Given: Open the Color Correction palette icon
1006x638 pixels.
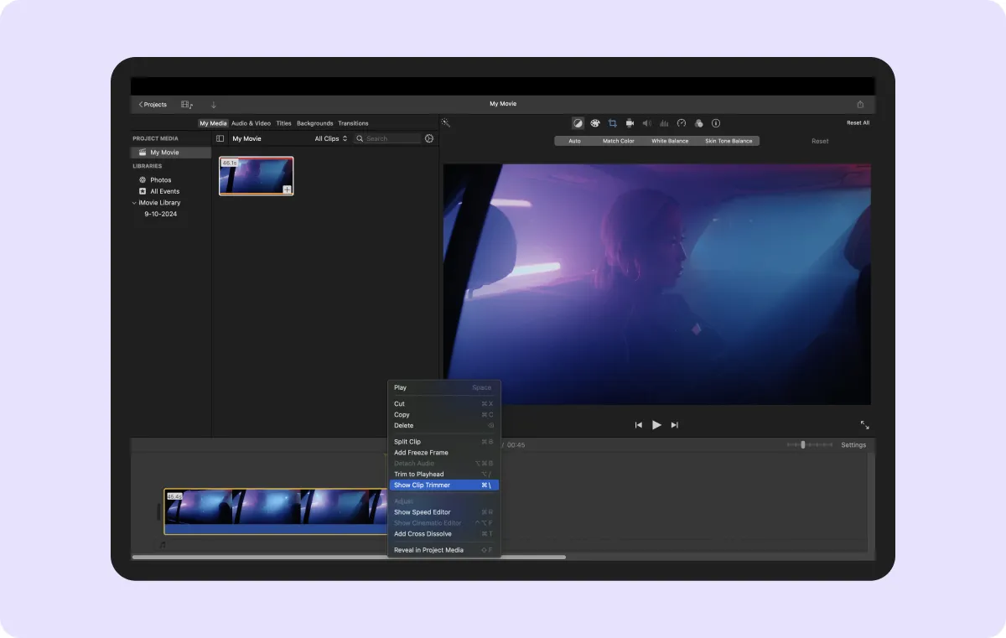Looking at the screenshot, I should pyautogui.click(x=595, y=123).
